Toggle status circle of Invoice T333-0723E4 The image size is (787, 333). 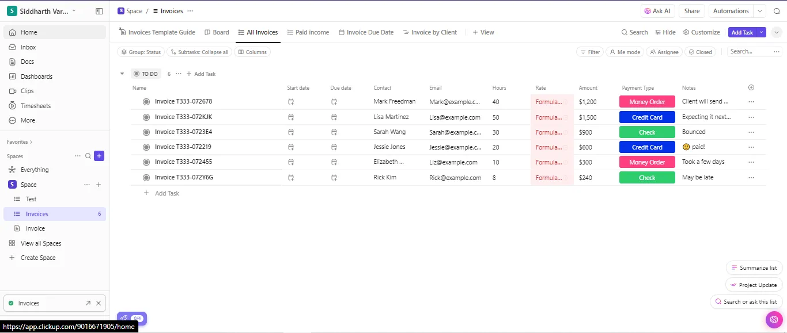tap(146, 132)
